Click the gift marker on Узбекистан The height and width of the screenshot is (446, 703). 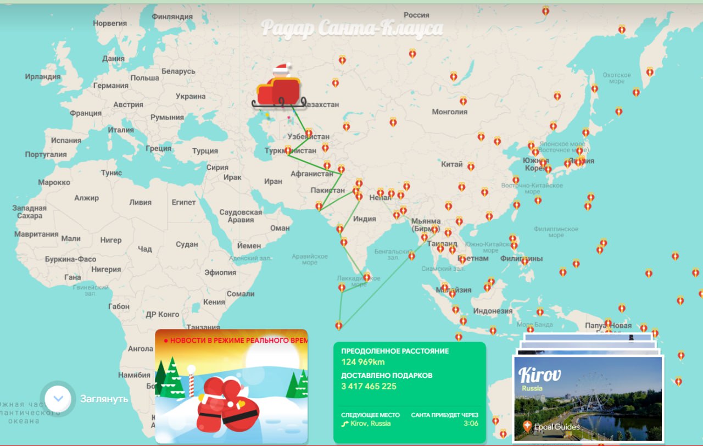pos(309,133)
